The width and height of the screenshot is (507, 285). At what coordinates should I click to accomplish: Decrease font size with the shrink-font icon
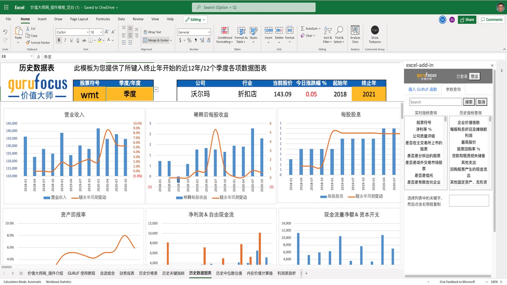point(113,32)
